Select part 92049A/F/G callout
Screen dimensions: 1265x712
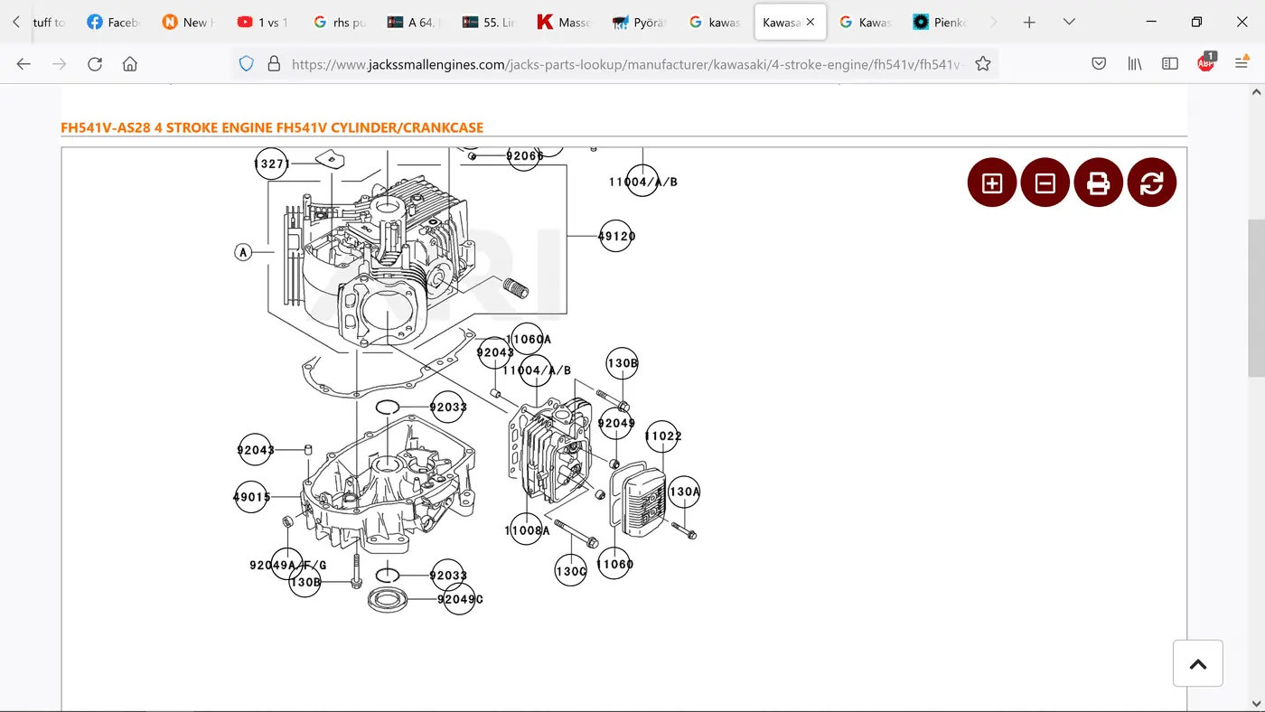[287, 566]
